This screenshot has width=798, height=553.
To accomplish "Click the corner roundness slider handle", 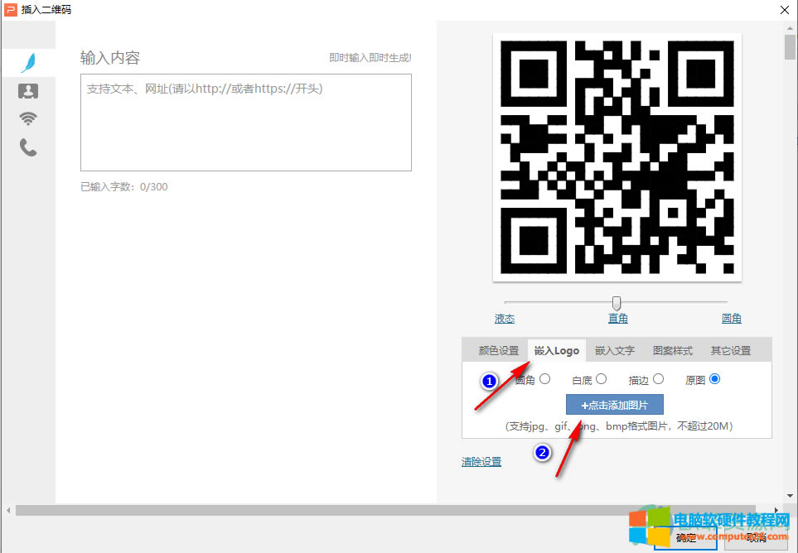I will tap(616, 303).
